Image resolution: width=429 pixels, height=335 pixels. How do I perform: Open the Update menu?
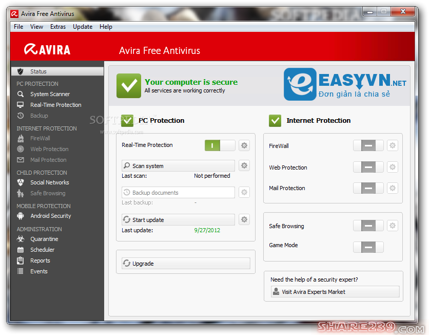83,27
